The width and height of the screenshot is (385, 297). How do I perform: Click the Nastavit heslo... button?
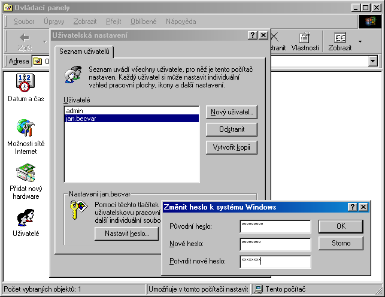pyautogui.click(x=127, y=234)
